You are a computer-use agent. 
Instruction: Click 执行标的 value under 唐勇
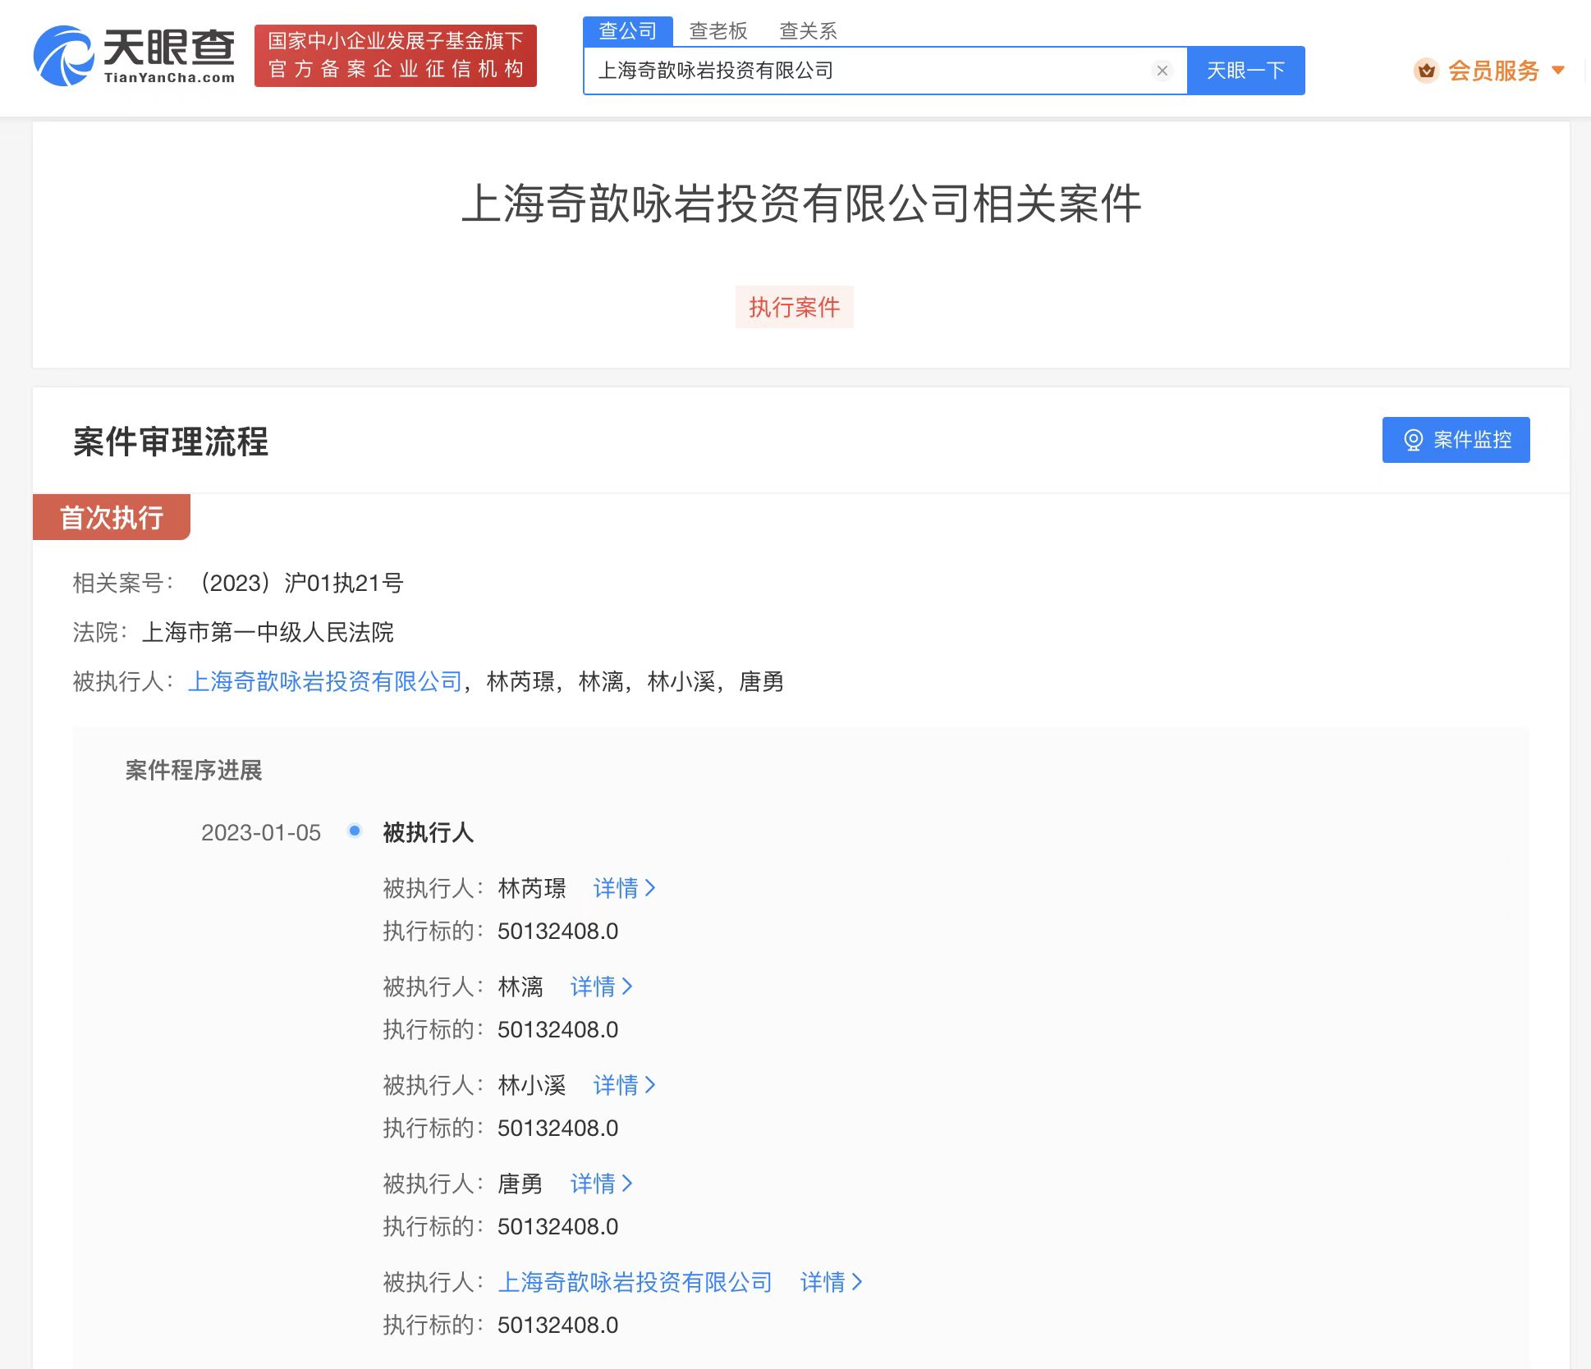pyautogui.click(x=558, y=1226)
